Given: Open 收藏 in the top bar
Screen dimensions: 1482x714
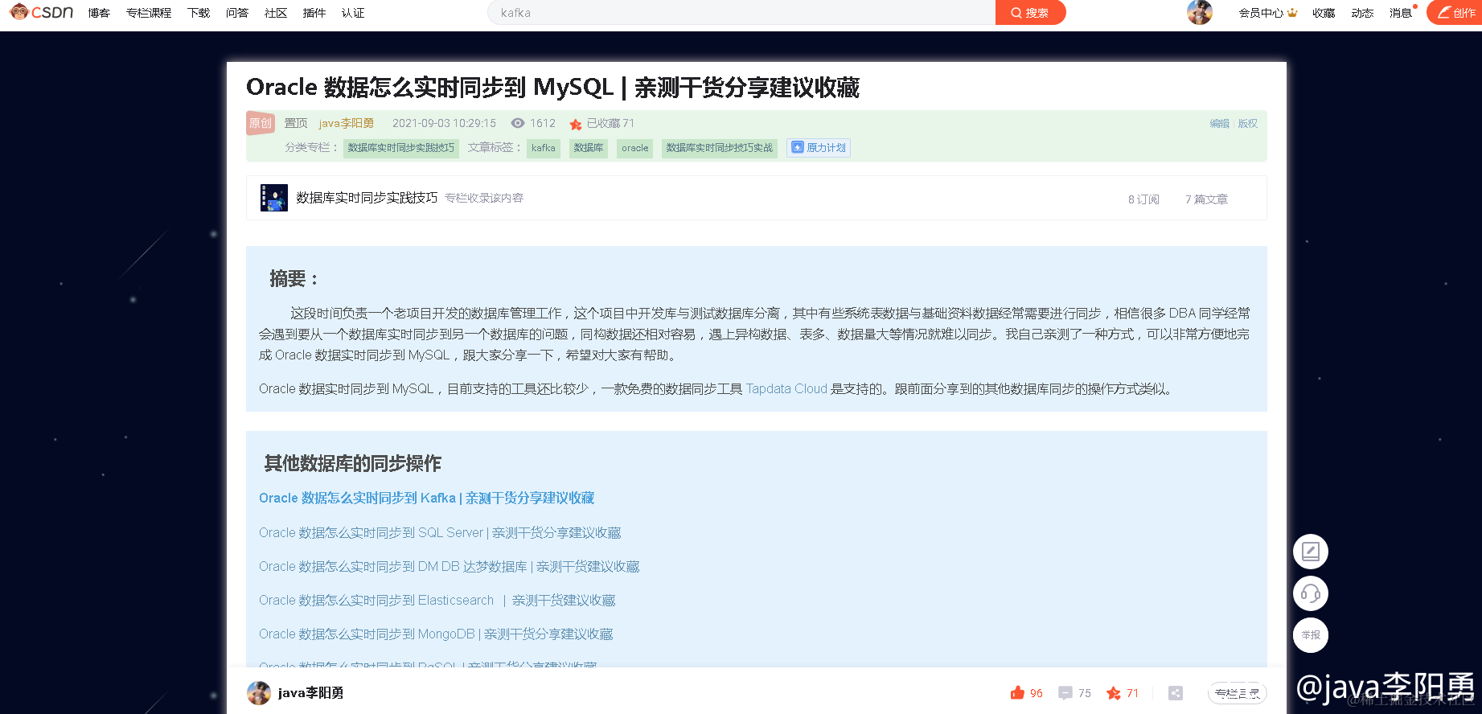Looking at the screenshot, I should coord(1324,13).
